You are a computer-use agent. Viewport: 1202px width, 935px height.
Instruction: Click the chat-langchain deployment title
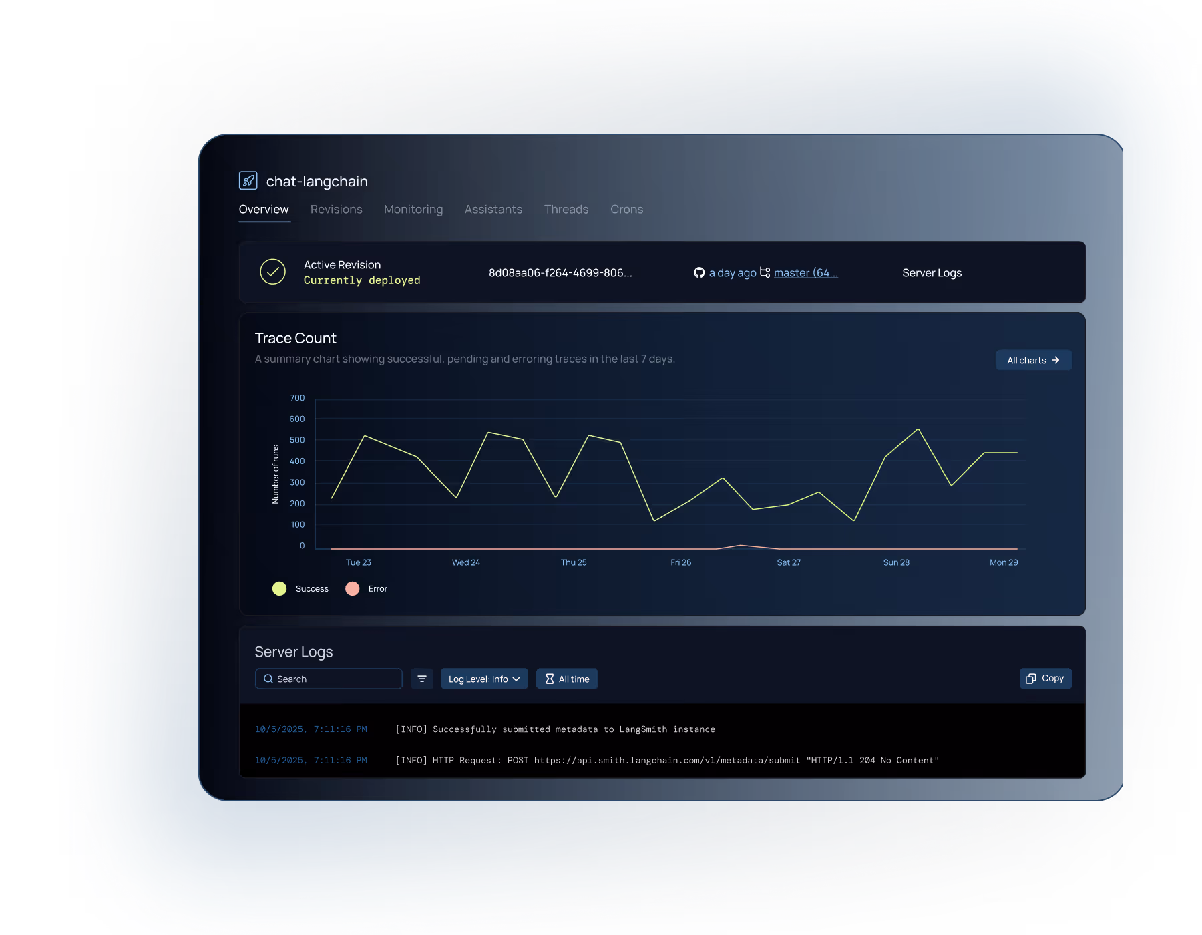317,181
